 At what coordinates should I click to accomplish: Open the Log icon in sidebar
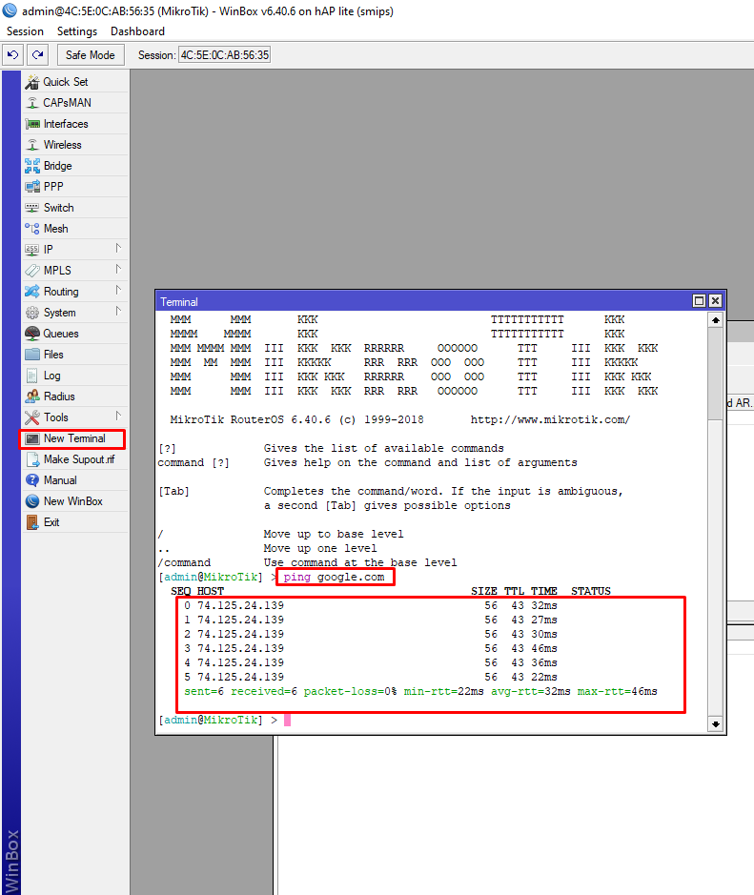pyautogui.click(x=32, y=376)
